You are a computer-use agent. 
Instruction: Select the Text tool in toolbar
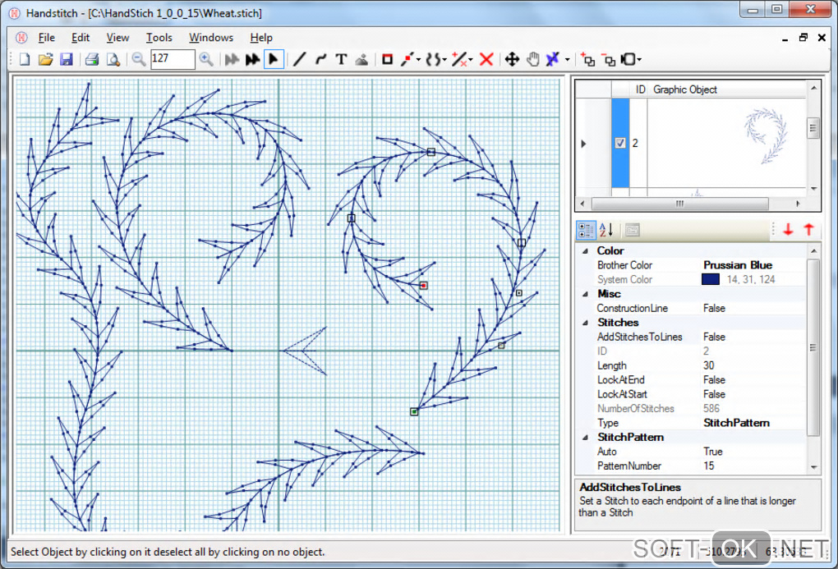341,59
